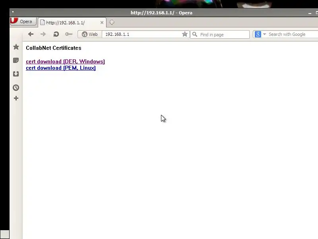Open the Notes panel icon

point(16,61)
